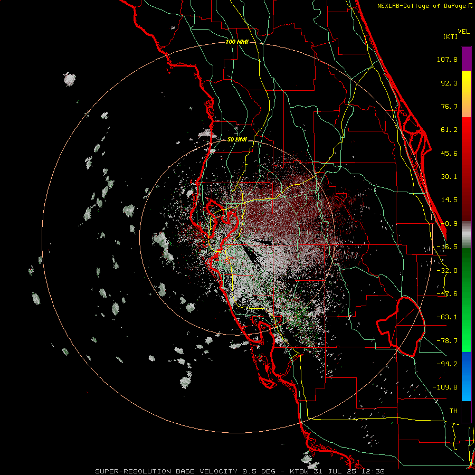This screenshot has height=475, width=475.
Task: Click the 107.8 value on velocity scale
Action: [x=447, y=59]
